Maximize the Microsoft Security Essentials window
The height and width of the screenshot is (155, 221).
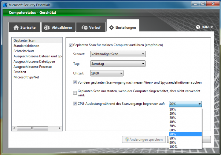point(203,4)
